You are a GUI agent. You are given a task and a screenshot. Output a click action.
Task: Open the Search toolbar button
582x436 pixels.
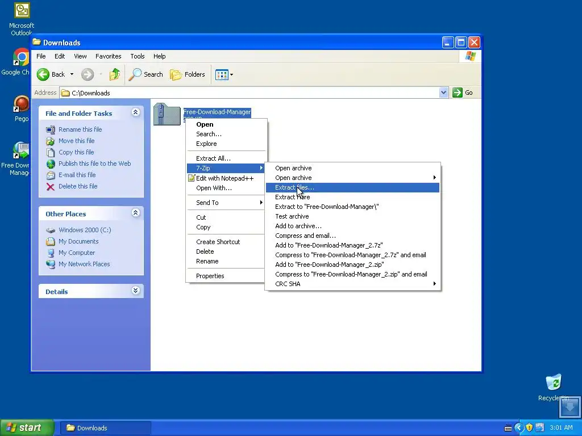[145, 74]
